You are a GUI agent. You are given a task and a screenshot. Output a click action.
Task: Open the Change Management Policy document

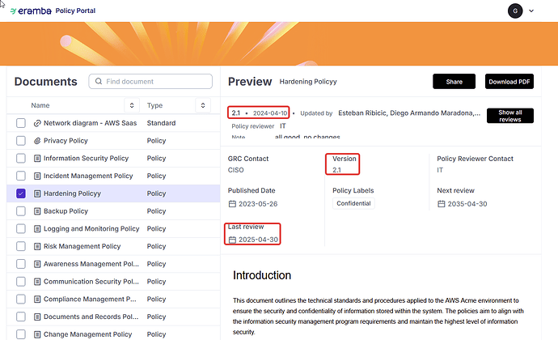[x=87, y=334]
